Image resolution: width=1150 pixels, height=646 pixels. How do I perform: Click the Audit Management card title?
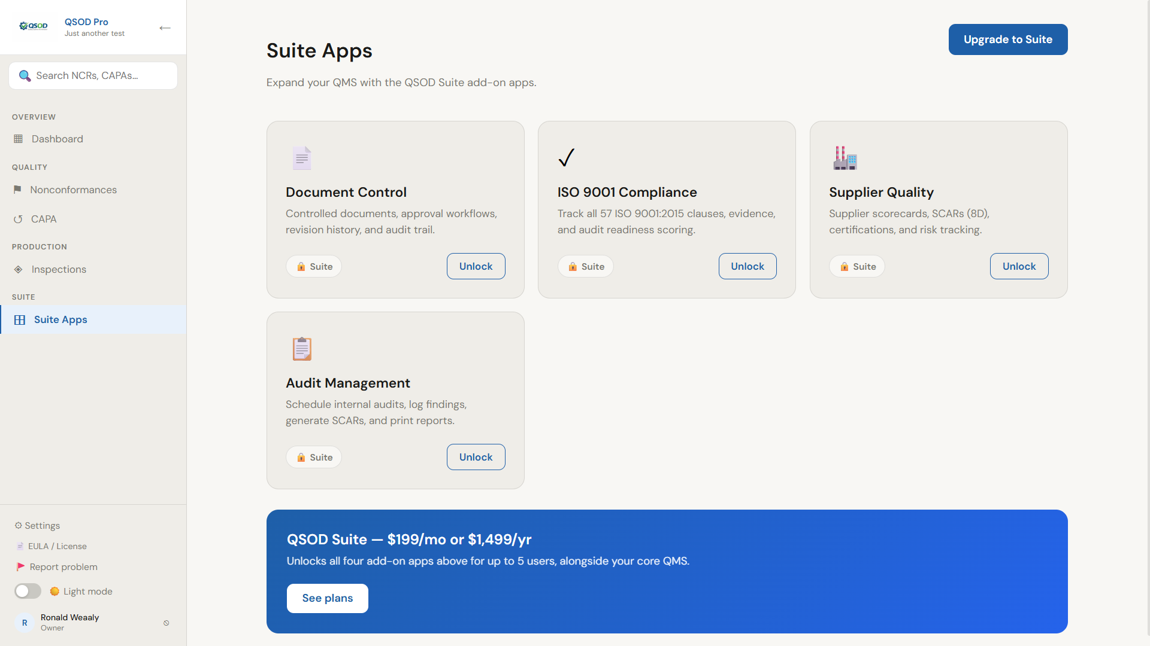click(x=348, y=383)
